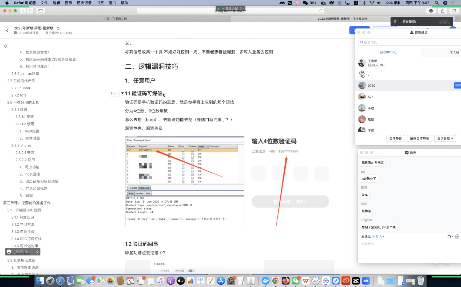Click 解除 button on member 0720 row
Screen dimensions: 461x287
(x=457, y=85)
